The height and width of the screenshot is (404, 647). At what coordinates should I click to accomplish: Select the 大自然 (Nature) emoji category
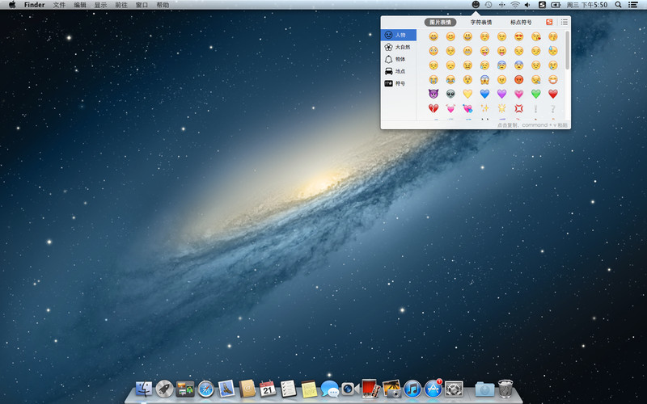pyautogui.click(x=397, y=47)
